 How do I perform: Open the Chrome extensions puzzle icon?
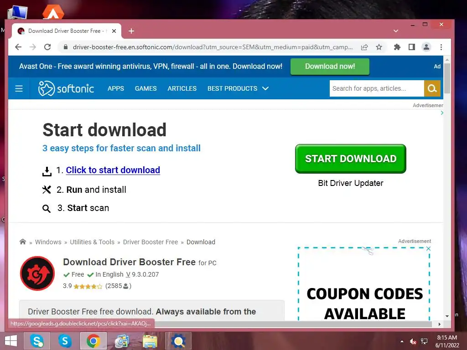(397, 47)
